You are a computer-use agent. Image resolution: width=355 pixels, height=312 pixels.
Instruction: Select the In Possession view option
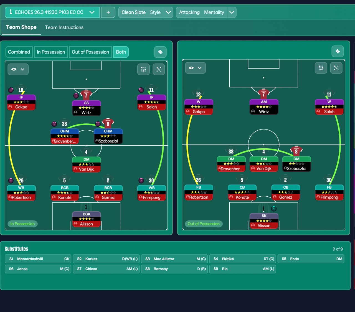tap(51, 52)
